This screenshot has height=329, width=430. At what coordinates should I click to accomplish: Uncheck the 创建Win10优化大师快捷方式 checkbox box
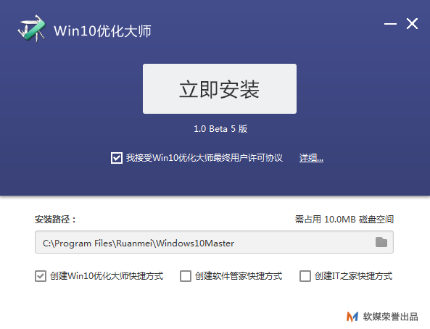coord(41,276)
